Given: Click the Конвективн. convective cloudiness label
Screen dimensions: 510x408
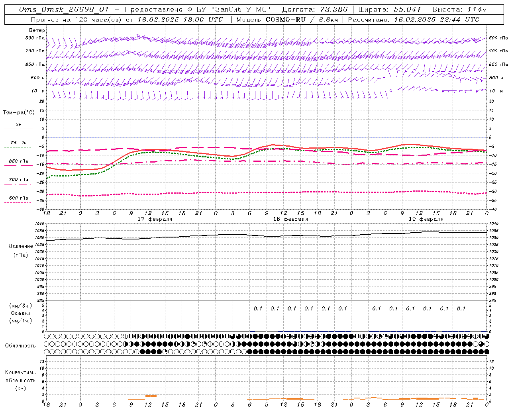Looking at the screenshot, I should click(x=20, y=373).
